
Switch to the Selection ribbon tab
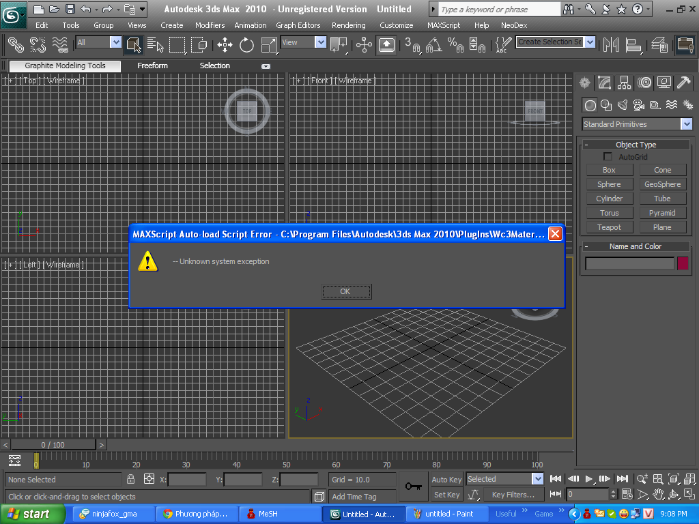tap(215, 65)
